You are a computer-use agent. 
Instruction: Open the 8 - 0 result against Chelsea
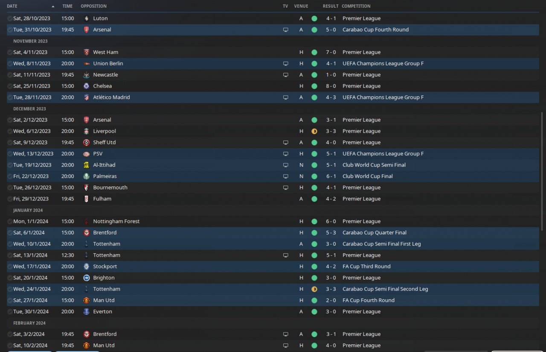pos(331,86)
